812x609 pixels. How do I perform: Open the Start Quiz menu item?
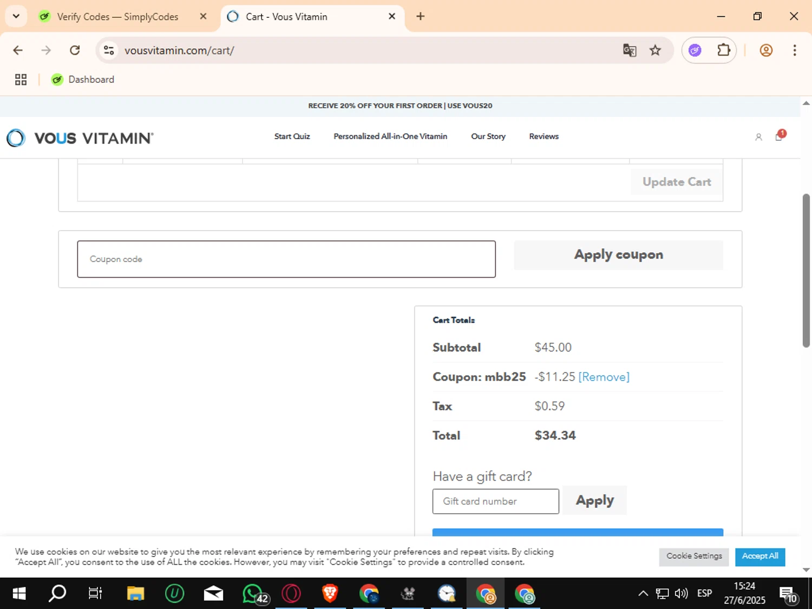pos(292,136)
